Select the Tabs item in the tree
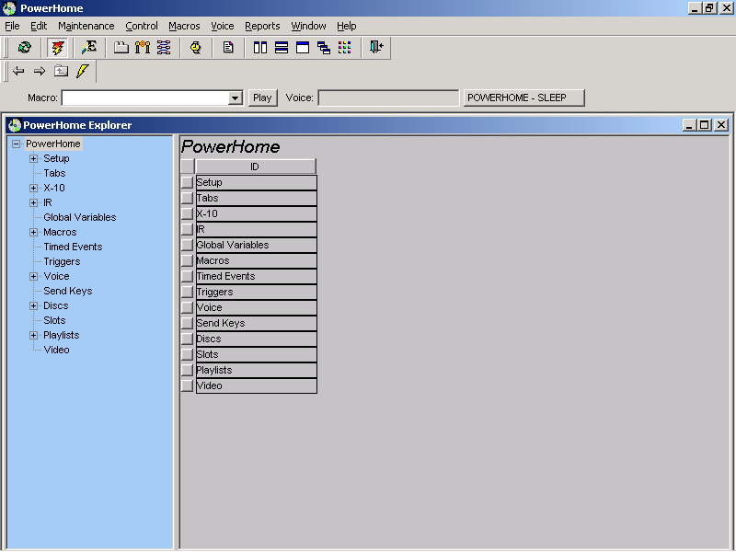The height and width of the screenshot is (552, 736). [54, 173]
